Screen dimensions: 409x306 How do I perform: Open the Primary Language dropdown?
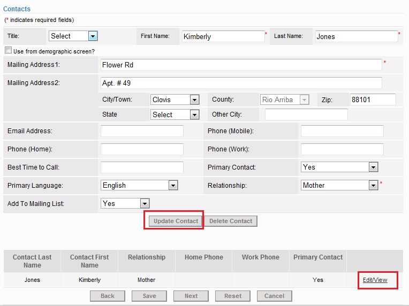pos(139,185)
